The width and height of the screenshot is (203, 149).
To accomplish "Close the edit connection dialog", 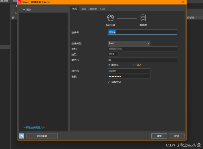I will coord(183,2).
